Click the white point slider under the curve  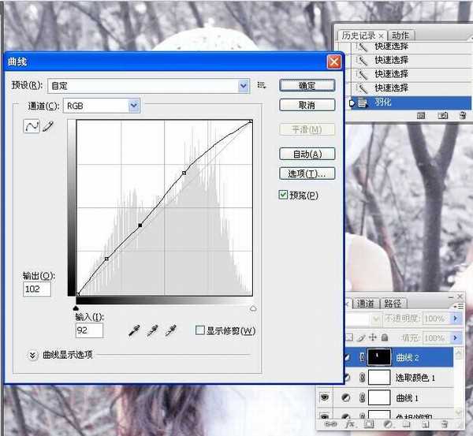tap(252, 309)
